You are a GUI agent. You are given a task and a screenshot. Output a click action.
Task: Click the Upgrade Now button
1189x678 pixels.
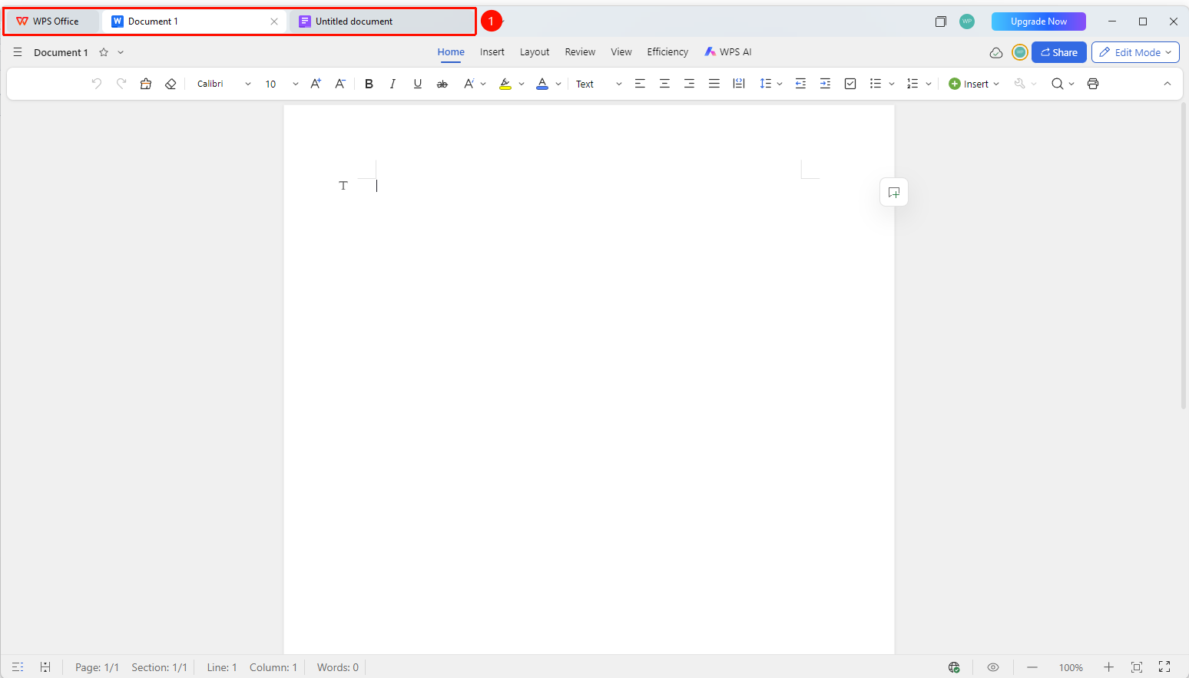[x=1038, y=21]
